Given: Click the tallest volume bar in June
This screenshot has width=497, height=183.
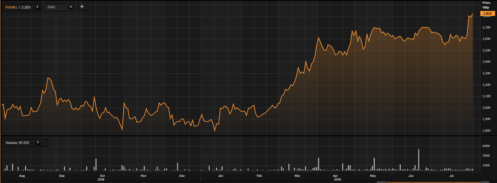Looking at the screenshot, I should coord(419,160).
